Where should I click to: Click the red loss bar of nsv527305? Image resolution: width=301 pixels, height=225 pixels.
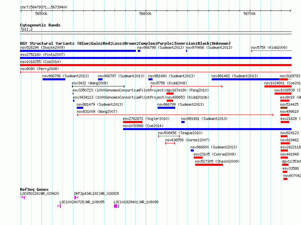click(x=209, y=165)
